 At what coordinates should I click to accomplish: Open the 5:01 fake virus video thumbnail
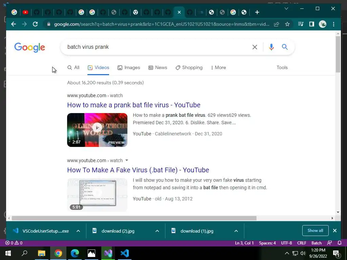[x=97, y=195]
